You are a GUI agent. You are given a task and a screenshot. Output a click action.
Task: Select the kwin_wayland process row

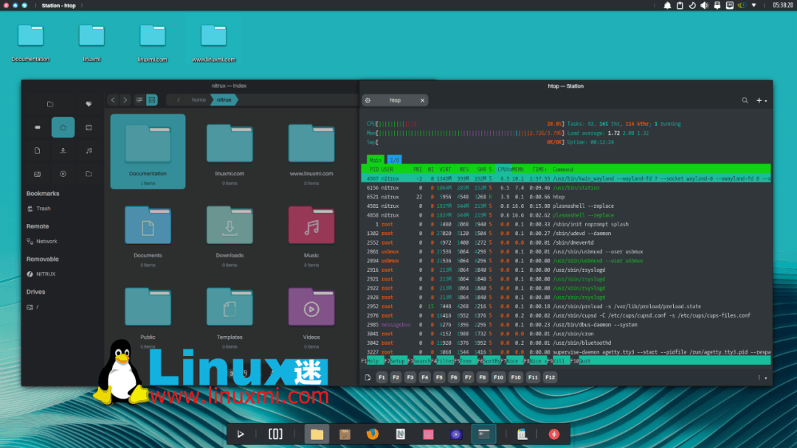pos(566,178)
